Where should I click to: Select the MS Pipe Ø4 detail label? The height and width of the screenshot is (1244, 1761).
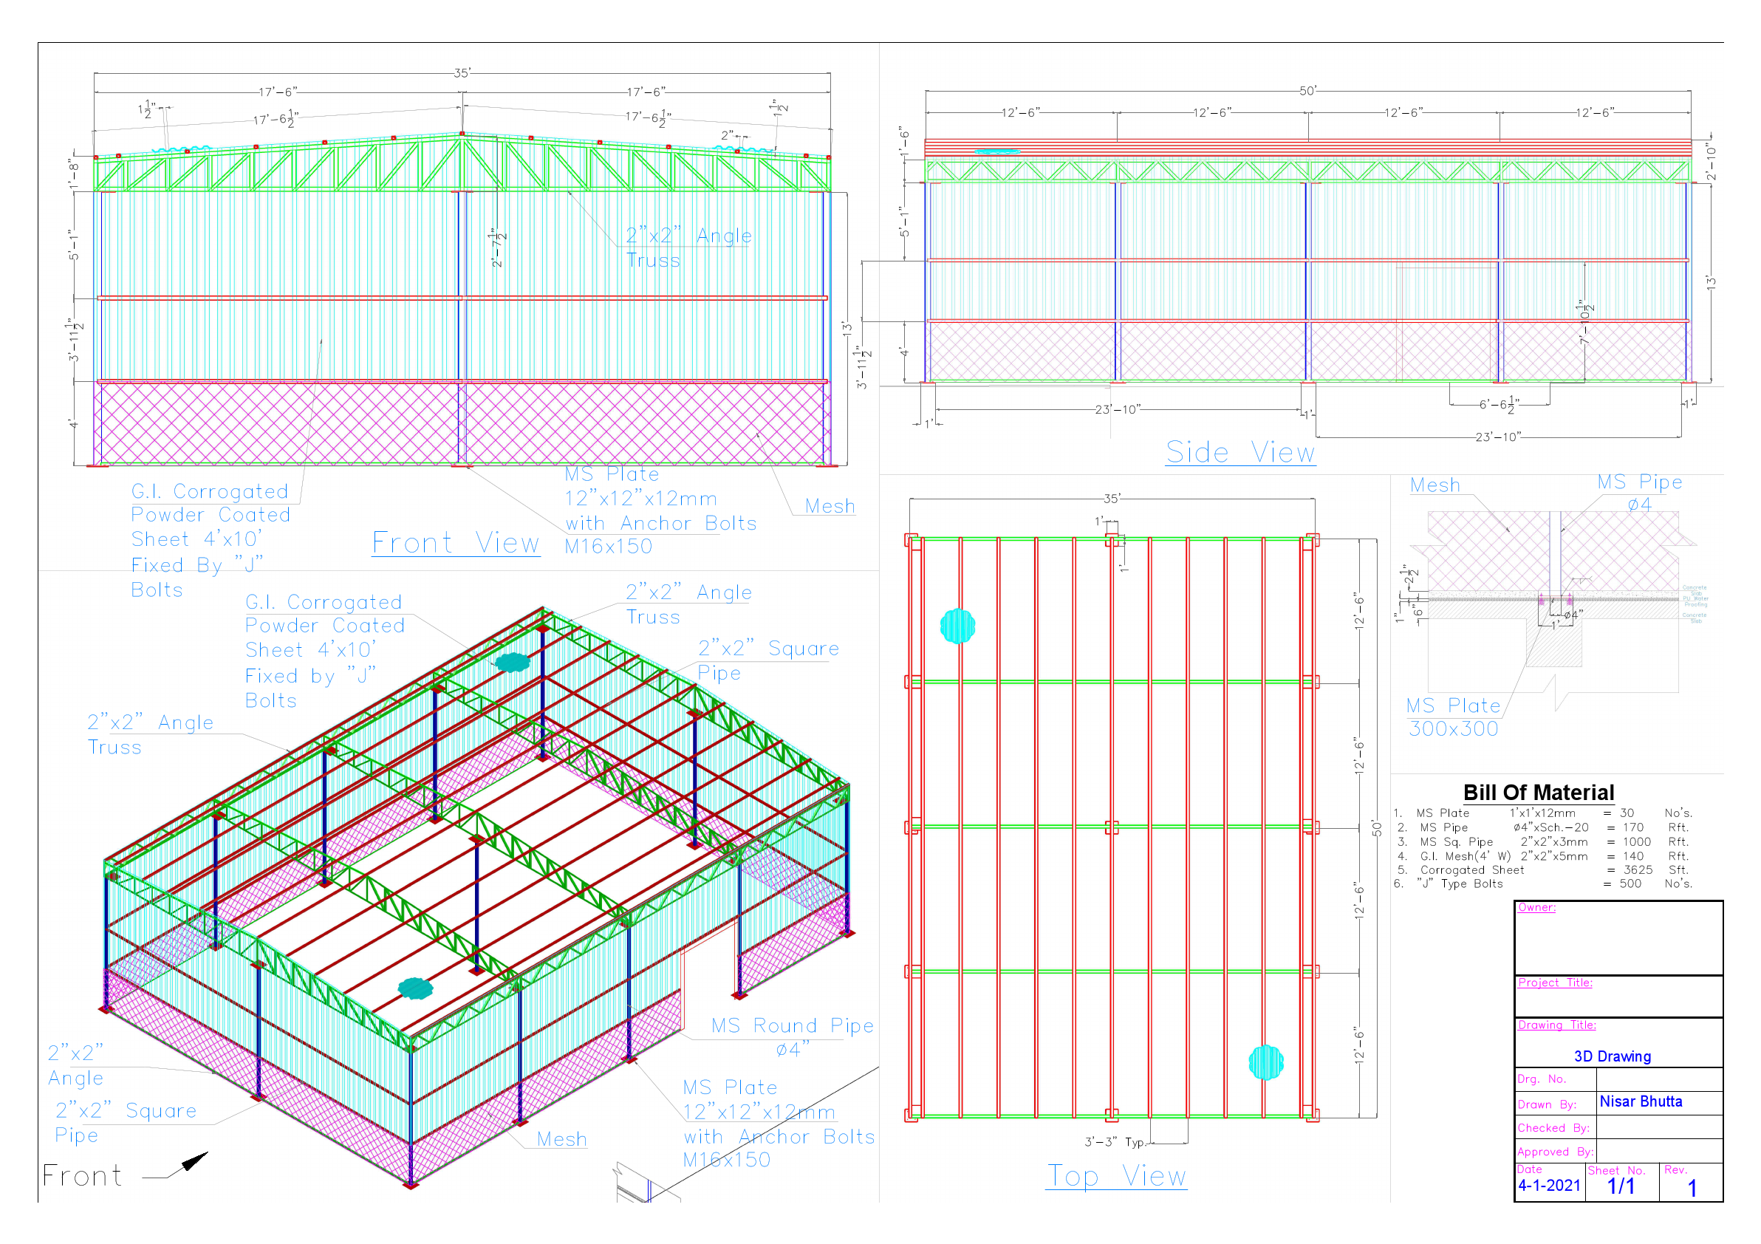point(1638,491)
